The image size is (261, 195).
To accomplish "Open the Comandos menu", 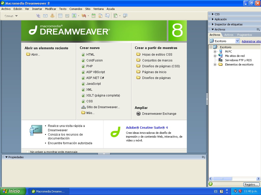I will coord(76,9).
